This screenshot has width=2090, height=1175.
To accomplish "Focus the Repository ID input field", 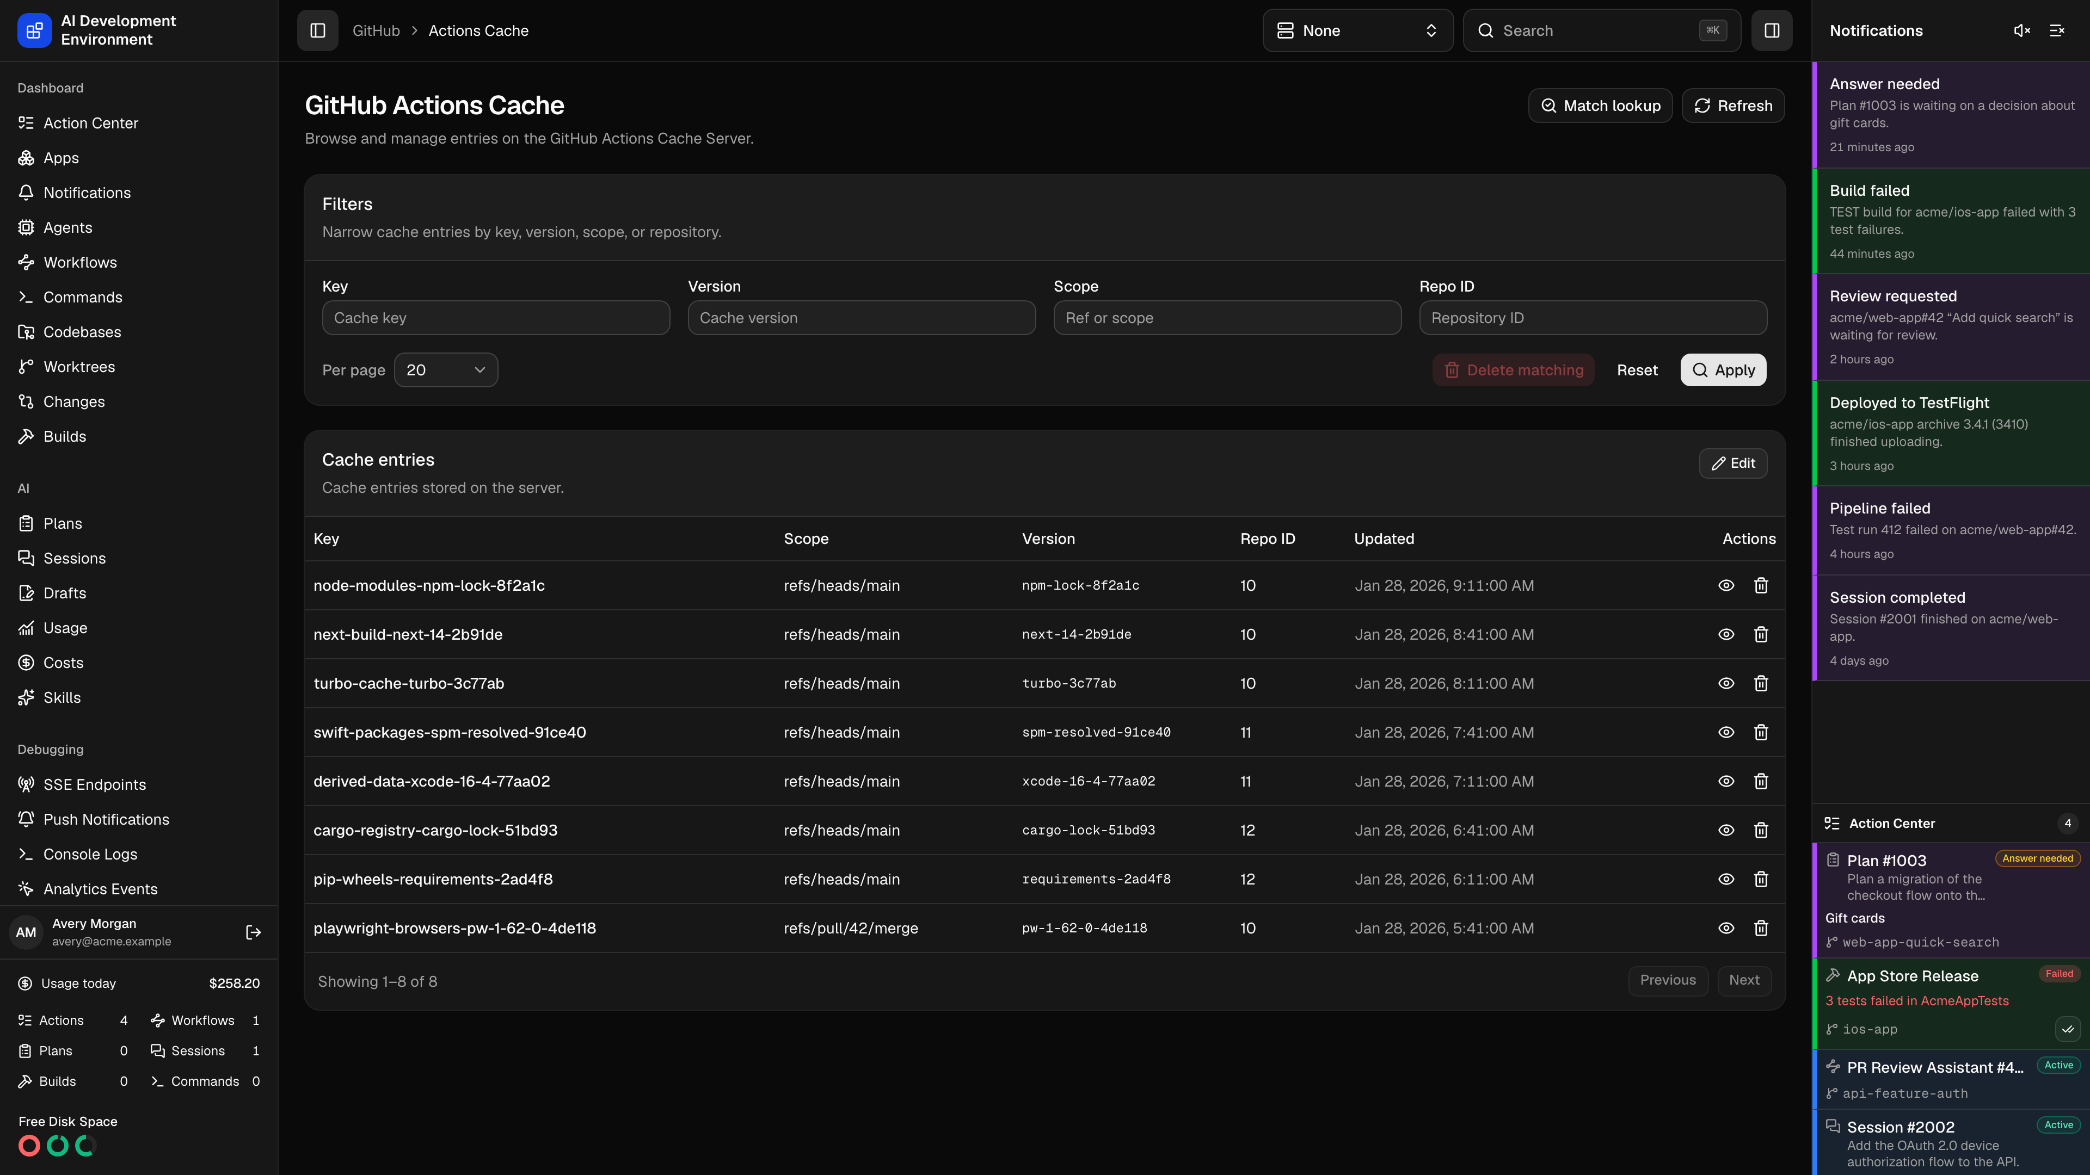I will tap(1593, 318).
